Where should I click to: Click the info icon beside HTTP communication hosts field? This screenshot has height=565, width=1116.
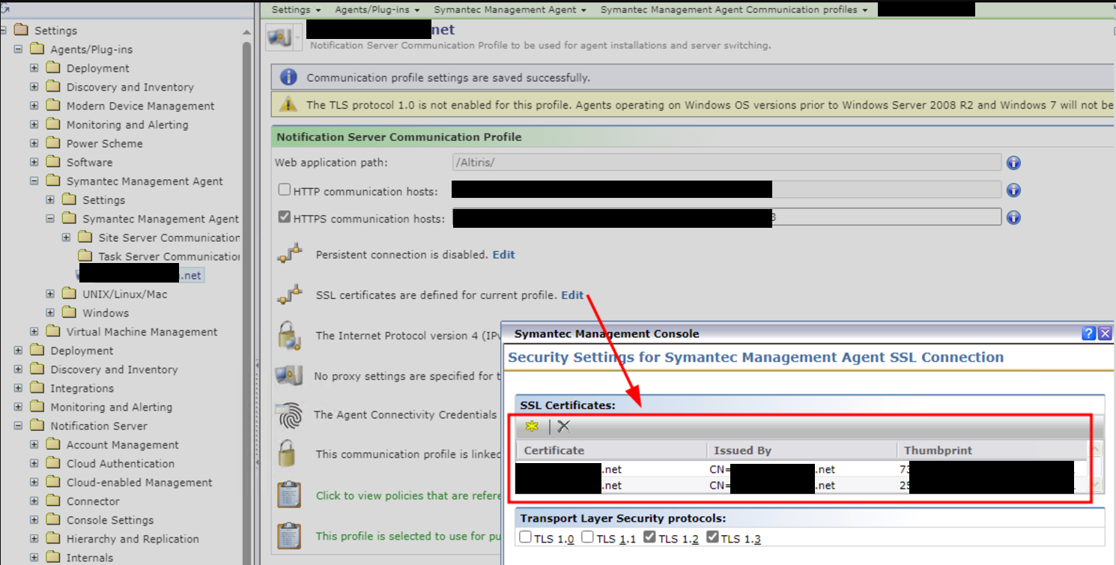coord(1013,190)
